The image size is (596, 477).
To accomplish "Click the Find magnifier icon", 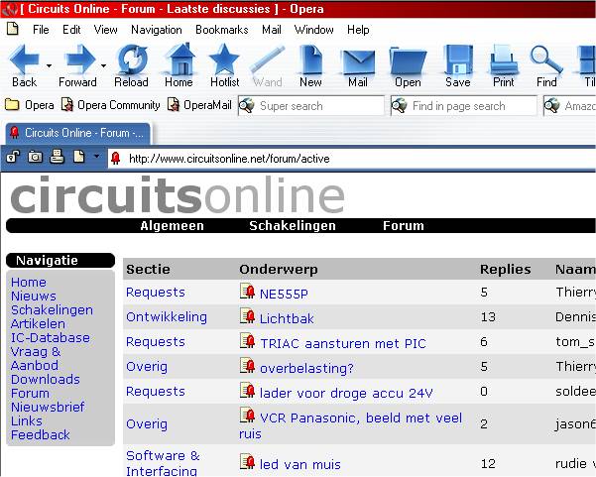I will [546, 62].
